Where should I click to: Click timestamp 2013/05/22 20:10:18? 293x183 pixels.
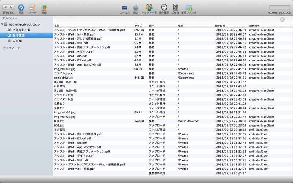pyautogui.click(x=231, y=130)
